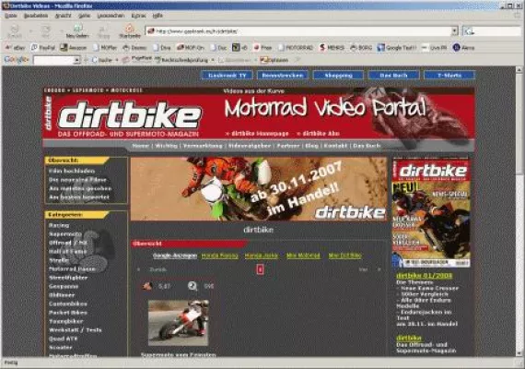Viewport: 525px width, 369px height.
Task: Select the Quad ATV category
Action: [63, 339]
